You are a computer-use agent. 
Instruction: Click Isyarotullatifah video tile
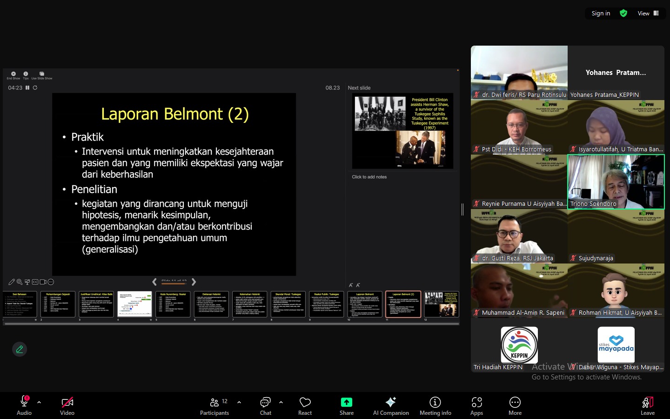coord(616,127)
